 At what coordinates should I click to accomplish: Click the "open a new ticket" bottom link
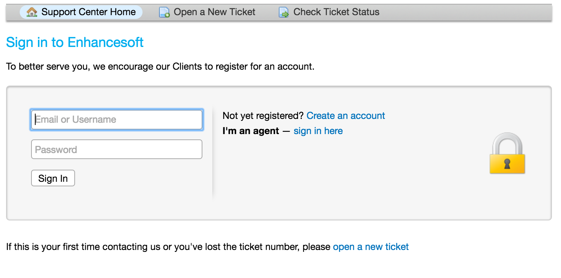pyautogui.click(x=370, y=247)
